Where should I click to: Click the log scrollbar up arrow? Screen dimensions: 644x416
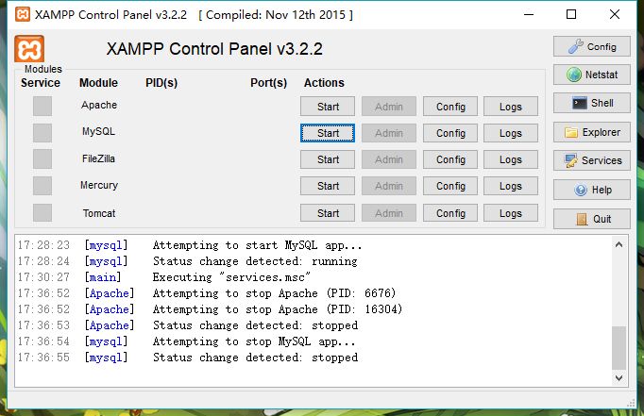619,244
